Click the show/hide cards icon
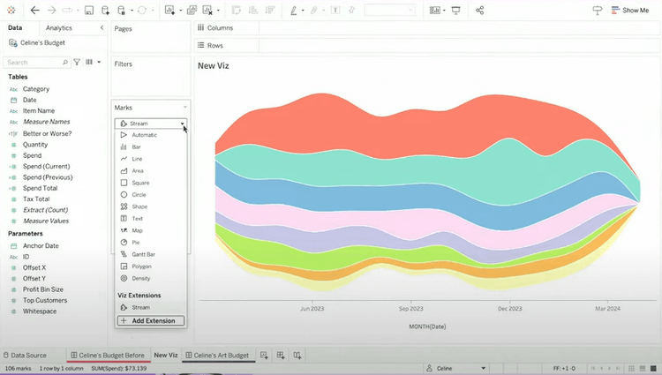The image size is (662, 375). pos(434,11)
